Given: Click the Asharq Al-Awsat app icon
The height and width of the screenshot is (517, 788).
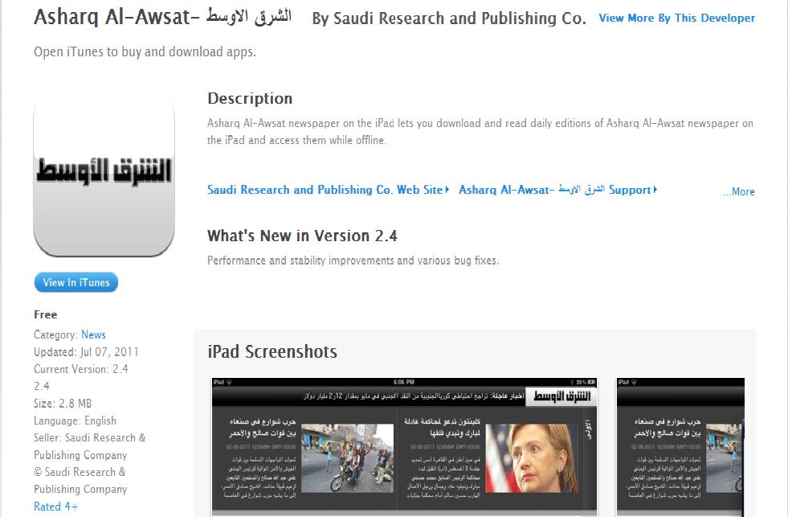Looking at the screenshot, I should pos(104,175).
